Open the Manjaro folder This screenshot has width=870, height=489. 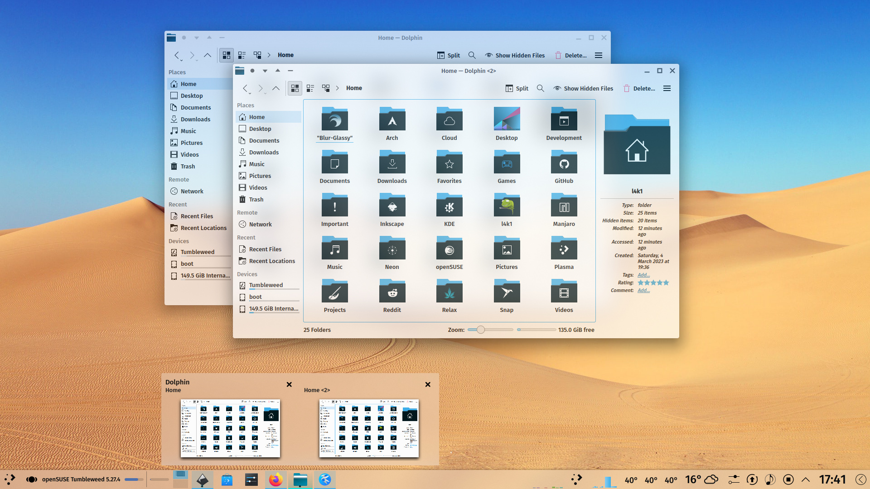pyautogui.click(x=564, y=209)
